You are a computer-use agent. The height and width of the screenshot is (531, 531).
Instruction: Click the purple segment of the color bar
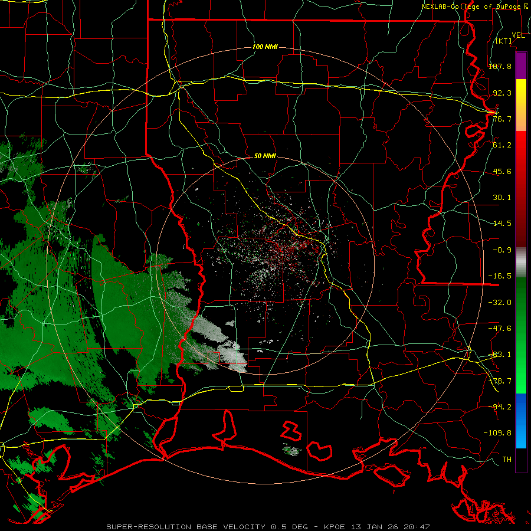click(521, 65)
